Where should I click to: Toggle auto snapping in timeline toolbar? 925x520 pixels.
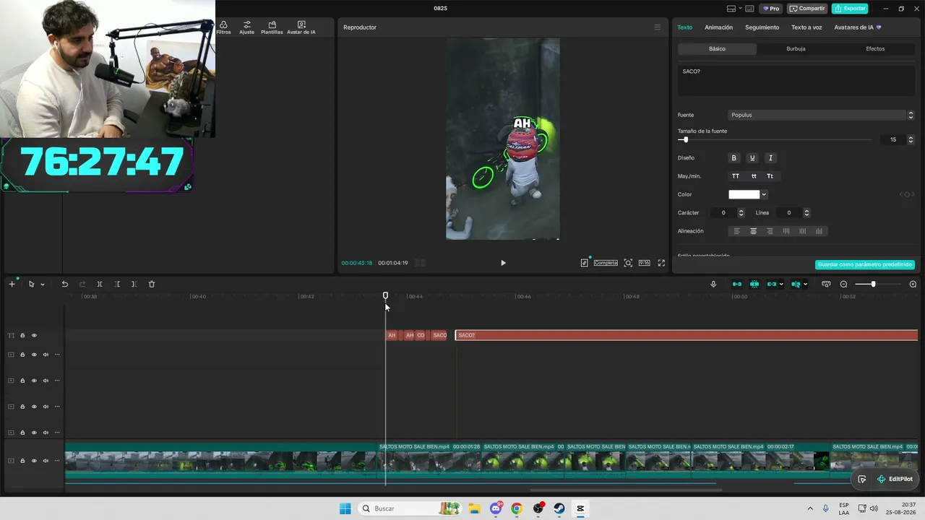(754, 284)
